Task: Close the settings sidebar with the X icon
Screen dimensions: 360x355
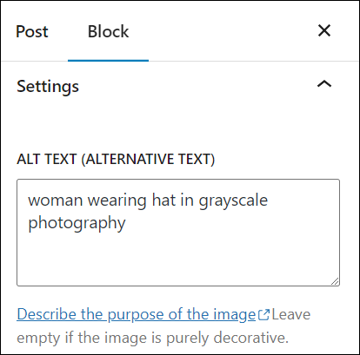Action: tap(324, 30)
